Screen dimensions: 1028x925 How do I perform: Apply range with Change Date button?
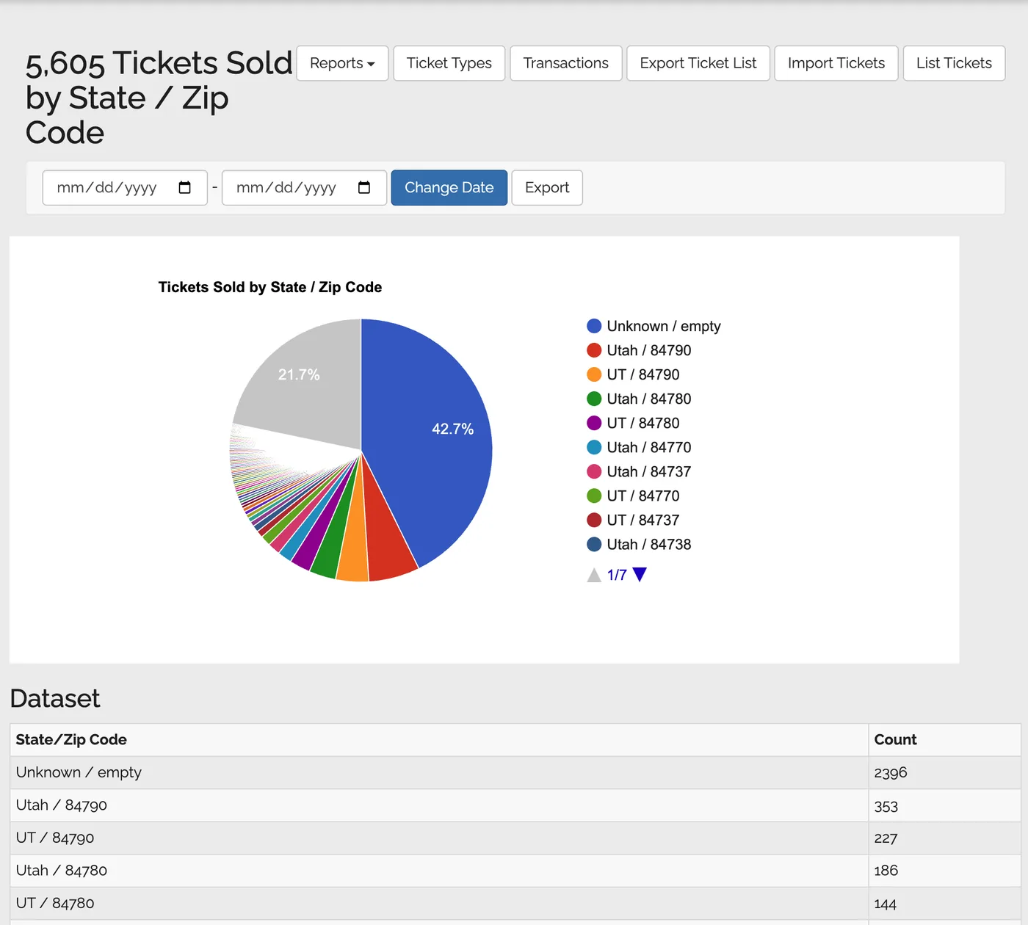pyautogui.click(x=449, y=188)
